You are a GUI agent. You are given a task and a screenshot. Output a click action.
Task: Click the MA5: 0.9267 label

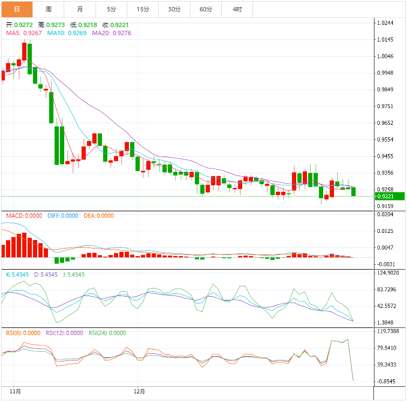click(24, 33)
